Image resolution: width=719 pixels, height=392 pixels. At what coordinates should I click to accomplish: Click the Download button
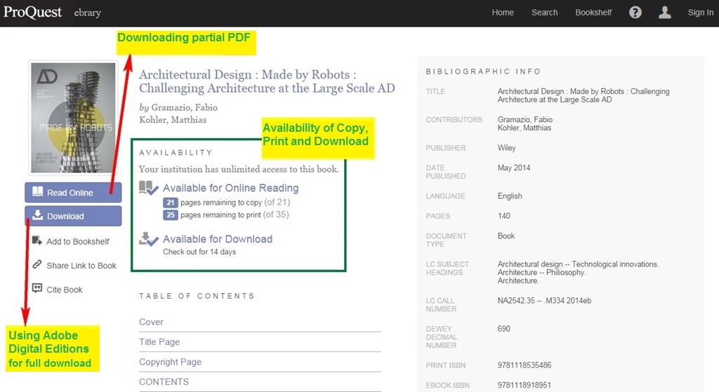[x=73, y=216]
